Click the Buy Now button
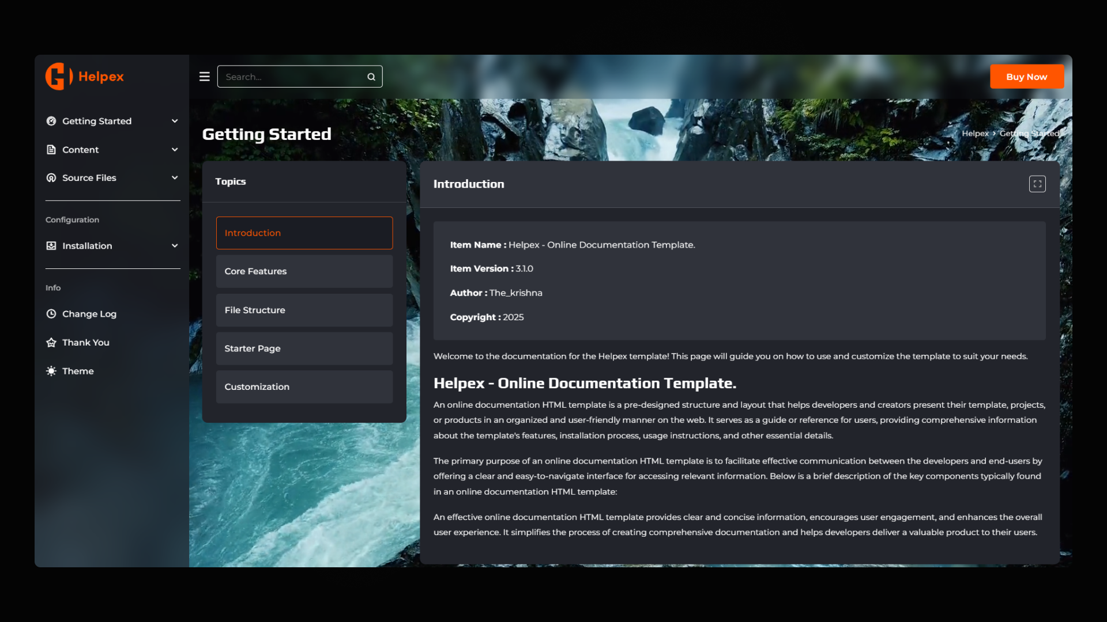Image resolution: width=1107 pixels, height=622 pixels. (1027, 77)
